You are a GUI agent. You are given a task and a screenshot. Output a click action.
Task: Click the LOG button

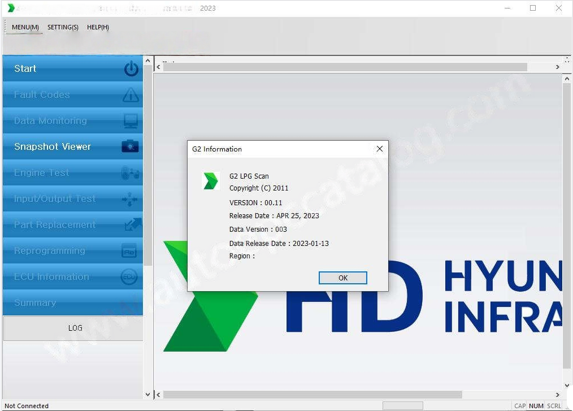point(75,328)
